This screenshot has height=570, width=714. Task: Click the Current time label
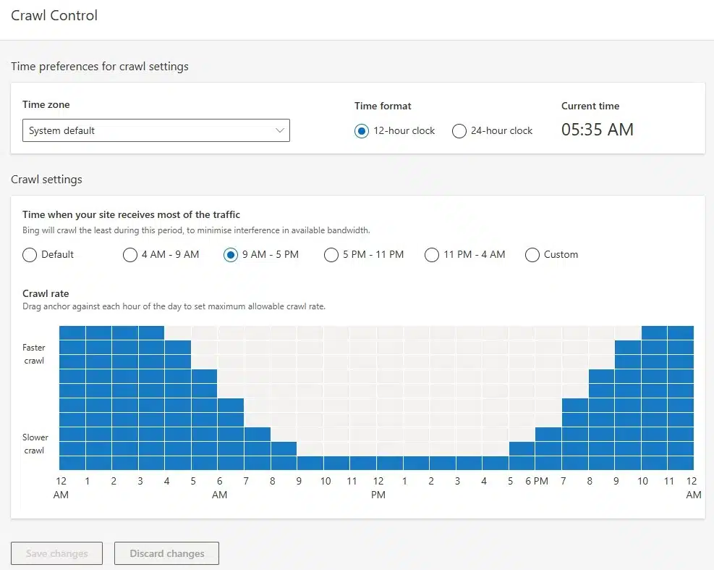point(590,106)
